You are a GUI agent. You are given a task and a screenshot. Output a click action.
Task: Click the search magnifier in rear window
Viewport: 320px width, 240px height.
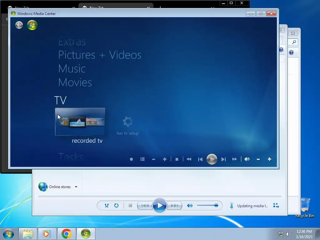pos(294,42)
